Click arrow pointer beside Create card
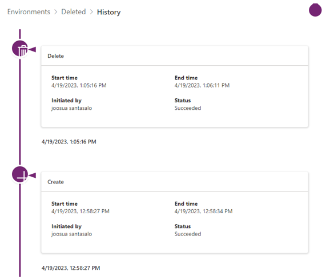Image resolution: width=330 pixels, height=279 pixels. (32, 176)
